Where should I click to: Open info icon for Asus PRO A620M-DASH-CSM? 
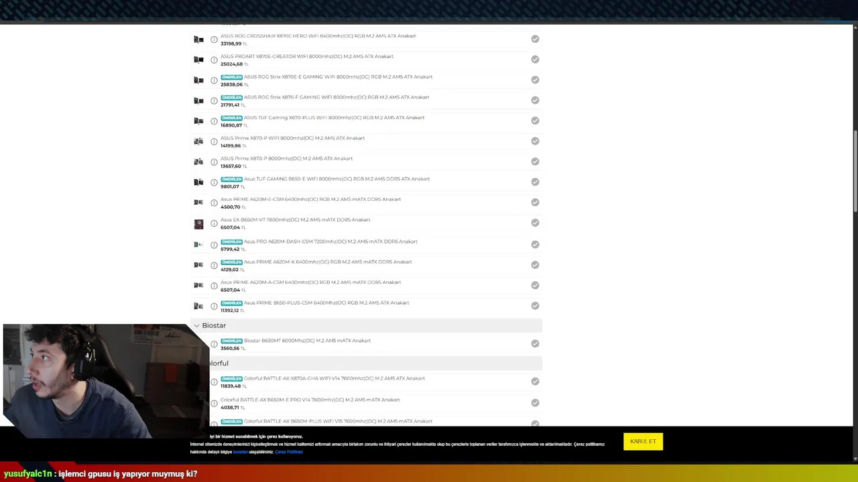[214, 245]
